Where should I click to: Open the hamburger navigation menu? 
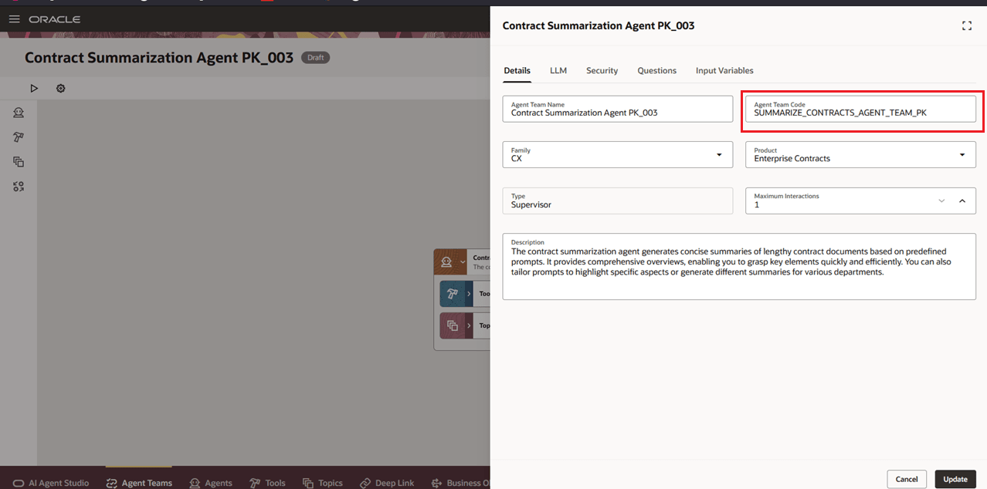coord(14,19)
